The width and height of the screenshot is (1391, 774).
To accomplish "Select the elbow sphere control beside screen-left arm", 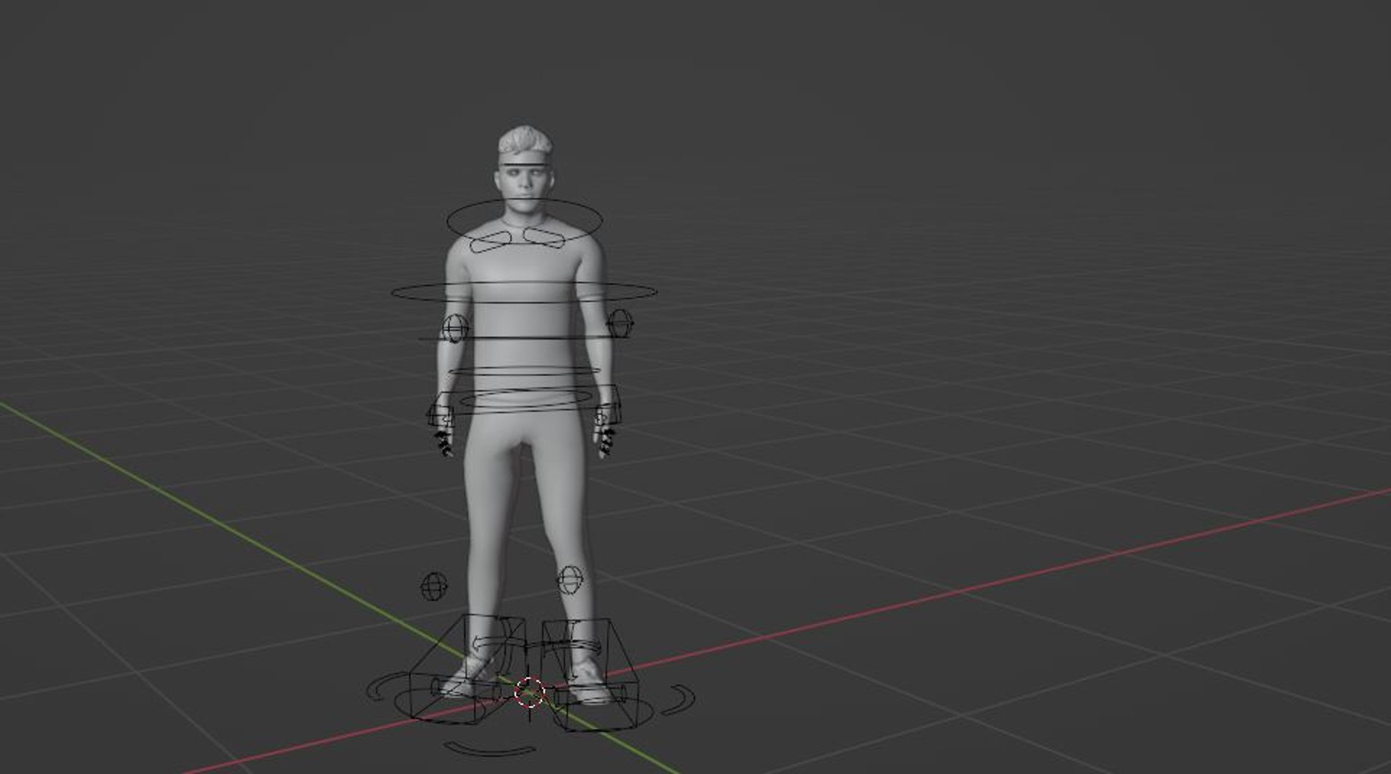I will click(454, 328).
